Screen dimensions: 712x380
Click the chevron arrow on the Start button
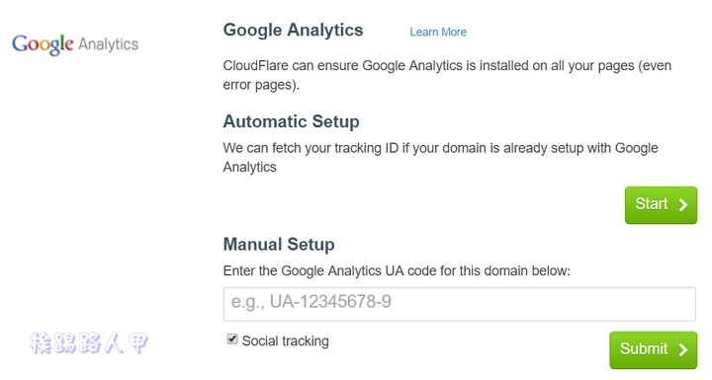[683, 205]
